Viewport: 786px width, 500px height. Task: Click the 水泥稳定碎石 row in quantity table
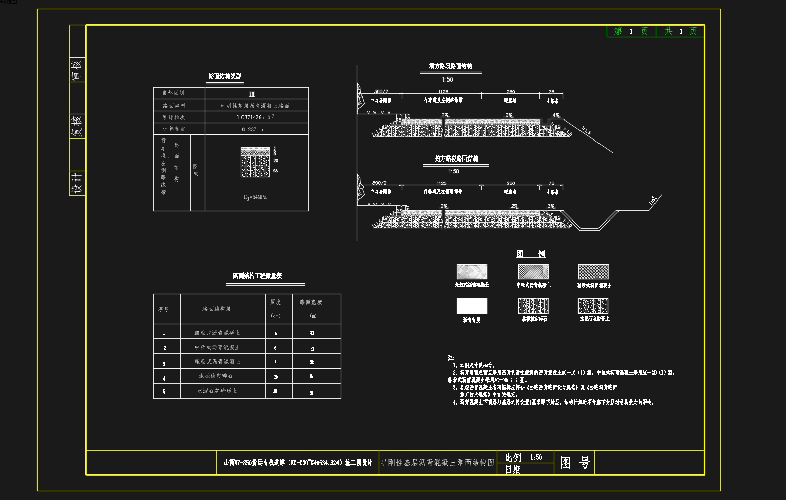(247, 376)
